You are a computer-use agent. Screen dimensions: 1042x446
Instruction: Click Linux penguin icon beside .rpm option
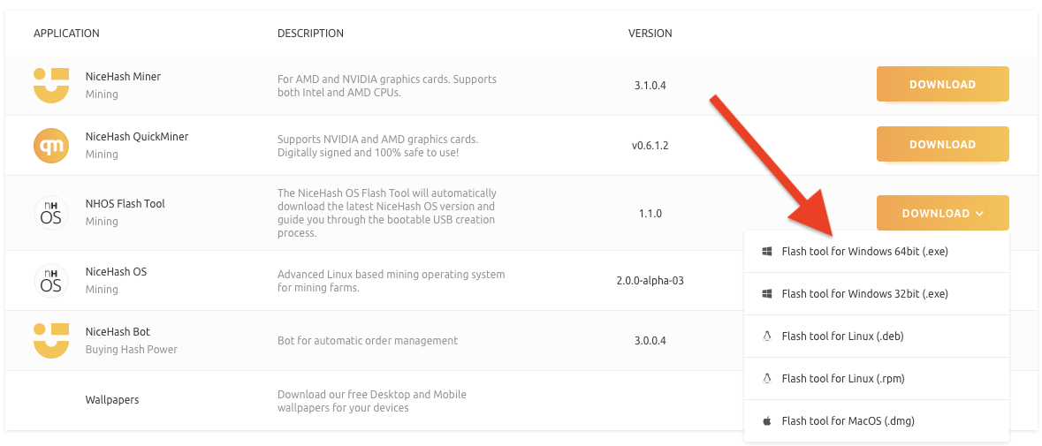point(767,379)
